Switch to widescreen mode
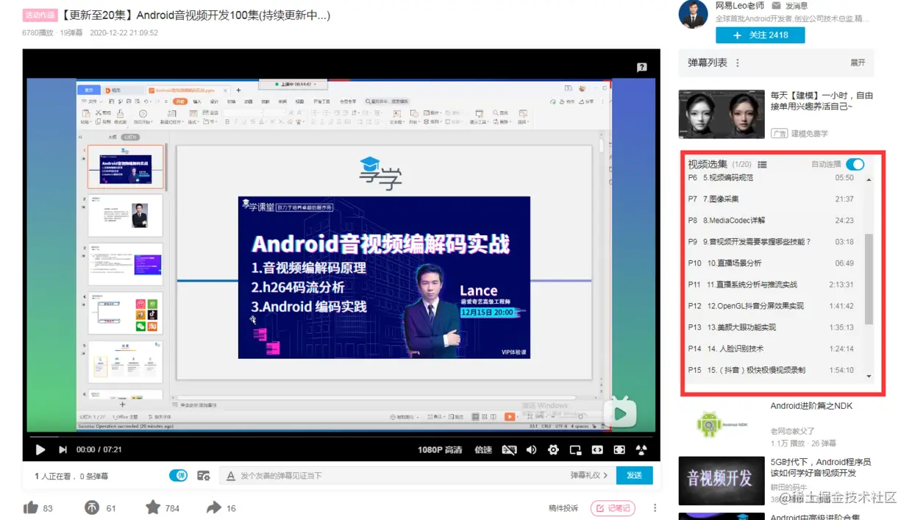The height and width of the screenshot is (520, 912). point(597,449)
